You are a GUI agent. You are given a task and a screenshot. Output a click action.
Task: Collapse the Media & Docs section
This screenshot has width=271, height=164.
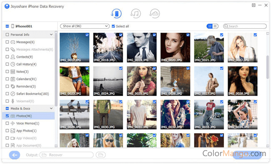click(x=51, y=108)
